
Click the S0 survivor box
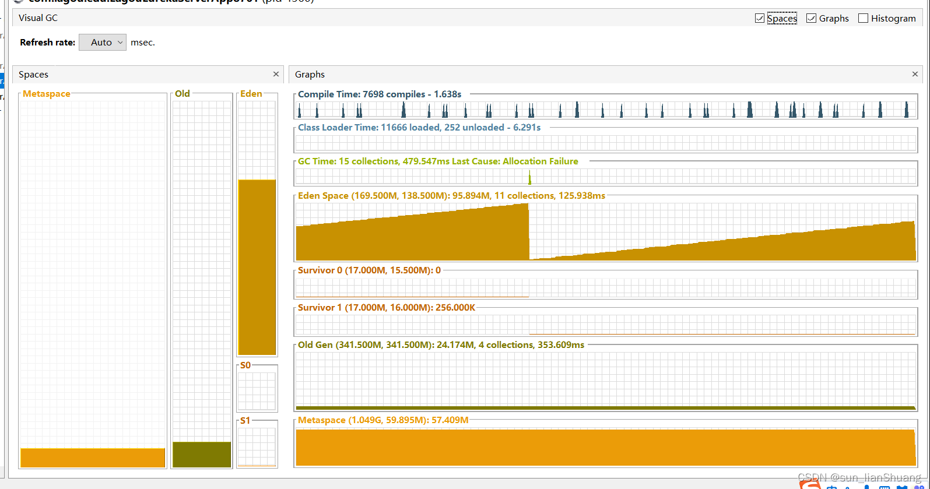(x=257, y=391)
